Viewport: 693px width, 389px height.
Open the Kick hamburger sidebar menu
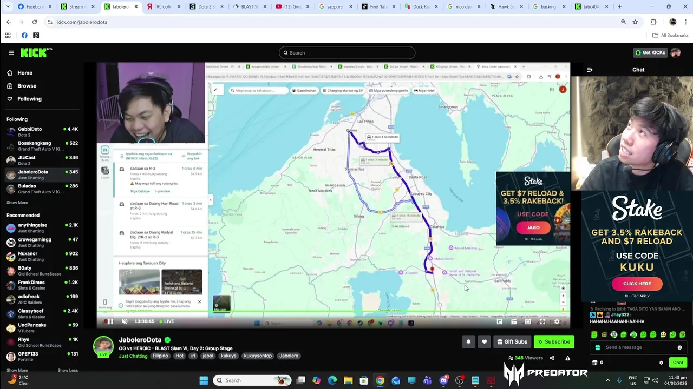(11, 52)
